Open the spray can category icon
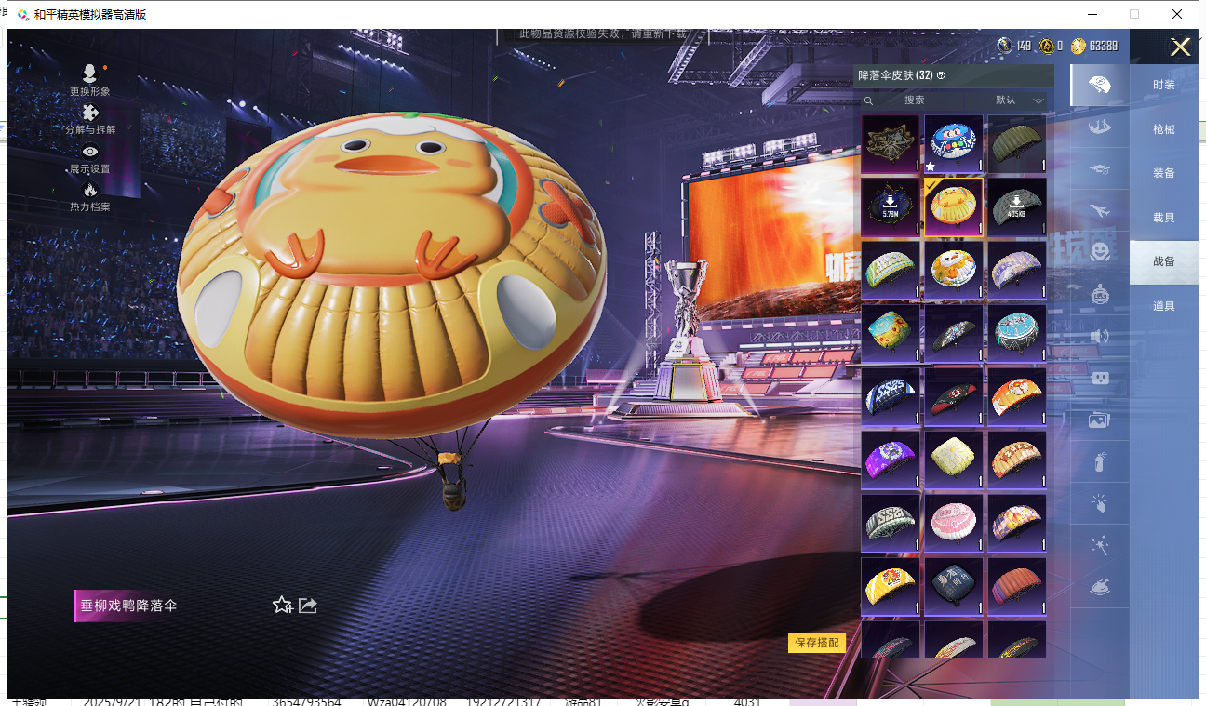The image size is (1206, 706). [x=1099, y=461]
